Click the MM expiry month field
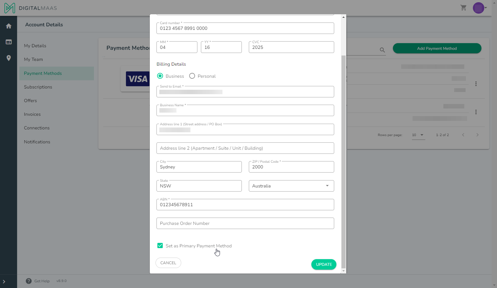 pyautogui.click(x=177, y=47)
